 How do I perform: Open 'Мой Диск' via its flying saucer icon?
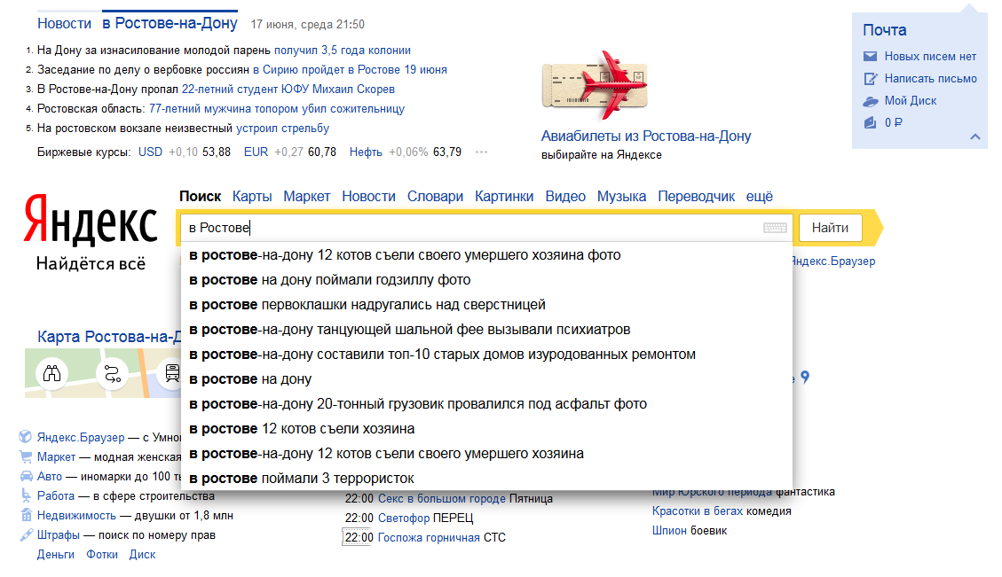pos(870,101)
